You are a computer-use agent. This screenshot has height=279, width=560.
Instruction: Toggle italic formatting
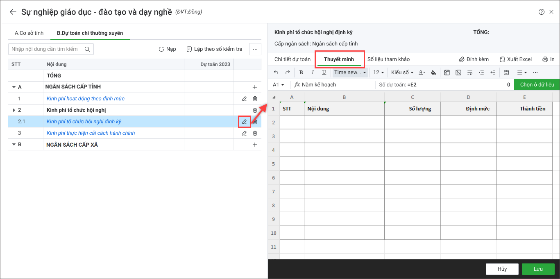coord(313,73)
